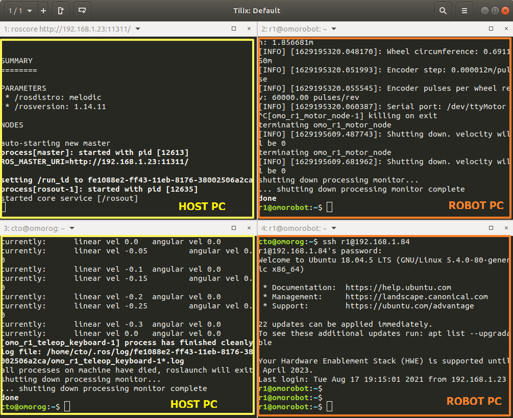This screenshot has height=418, width=513.
Task: Close terminal 4 r1@omorobot pane
Action: pyautogui.click(x=506, y=228)
